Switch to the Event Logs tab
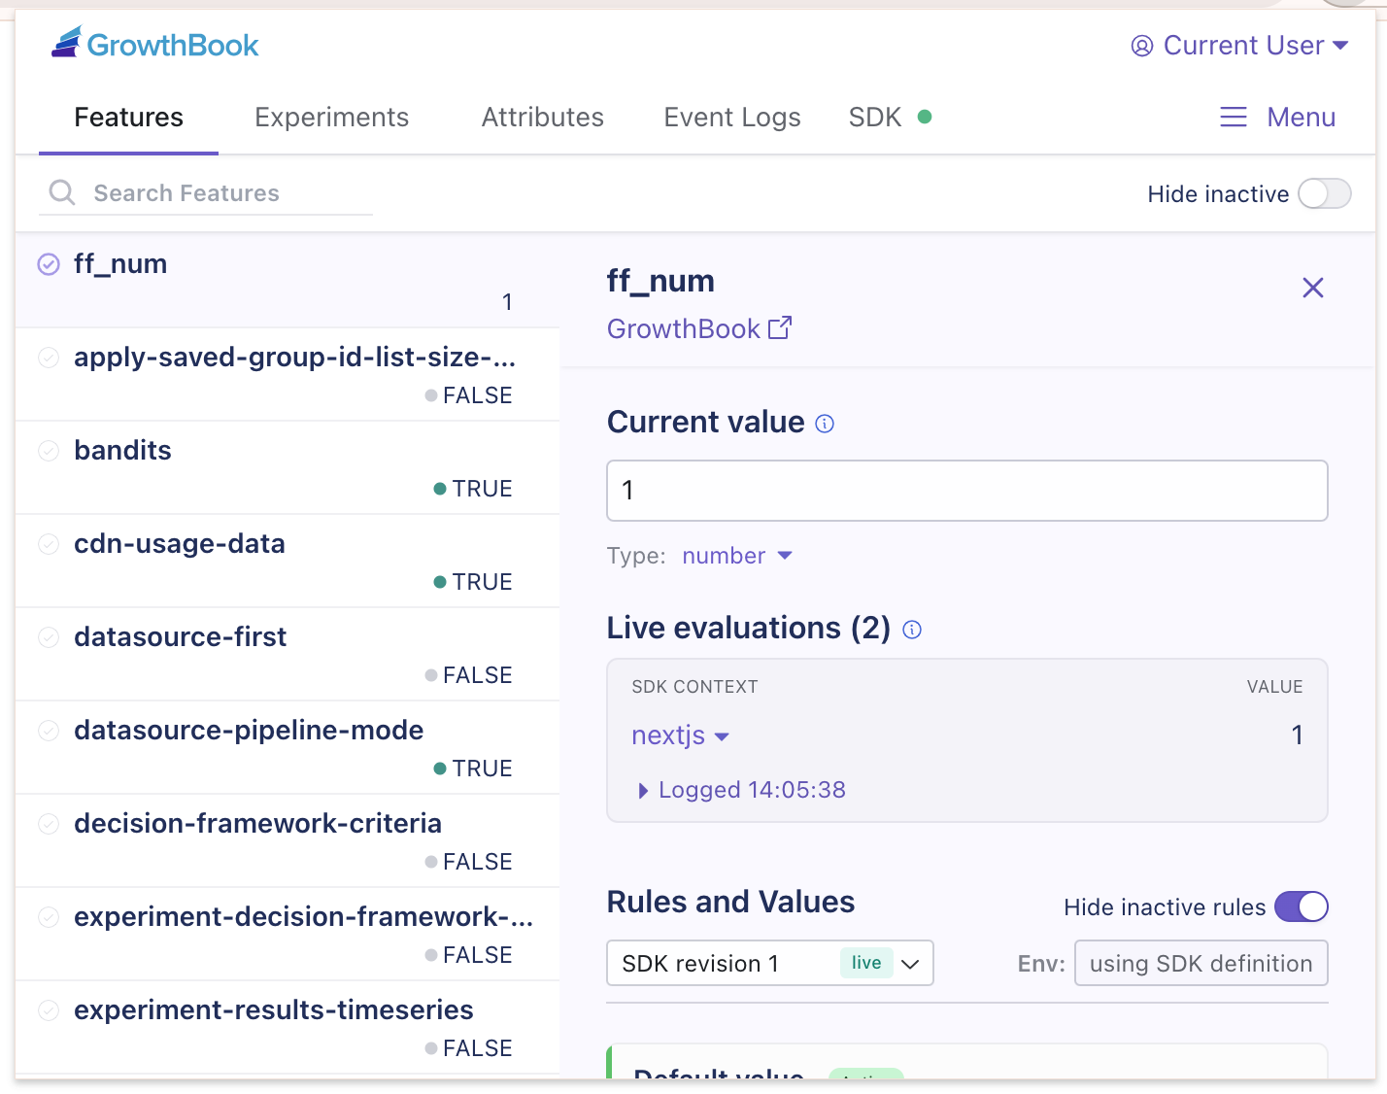 pyautogui.click(x=732, y=118)
